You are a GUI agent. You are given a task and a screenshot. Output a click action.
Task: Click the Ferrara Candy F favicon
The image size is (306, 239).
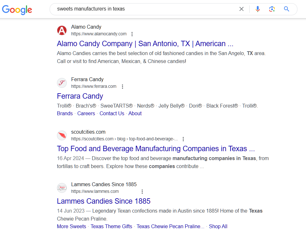click(x=62, y=83)
